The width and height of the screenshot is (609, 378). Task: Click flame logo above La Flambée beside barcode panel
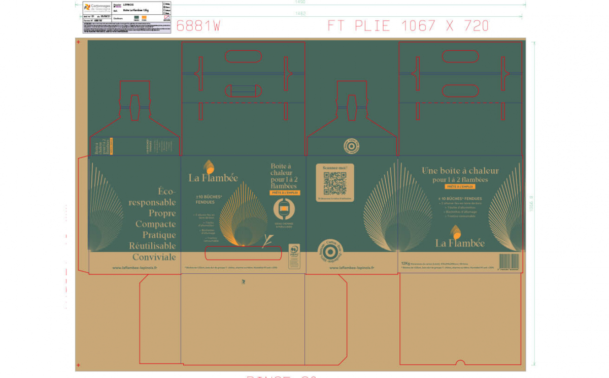(456, 232)
